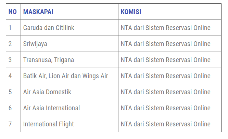Click the International Flight cell
The image size is (228, 139).
click(x=49, y=124)
